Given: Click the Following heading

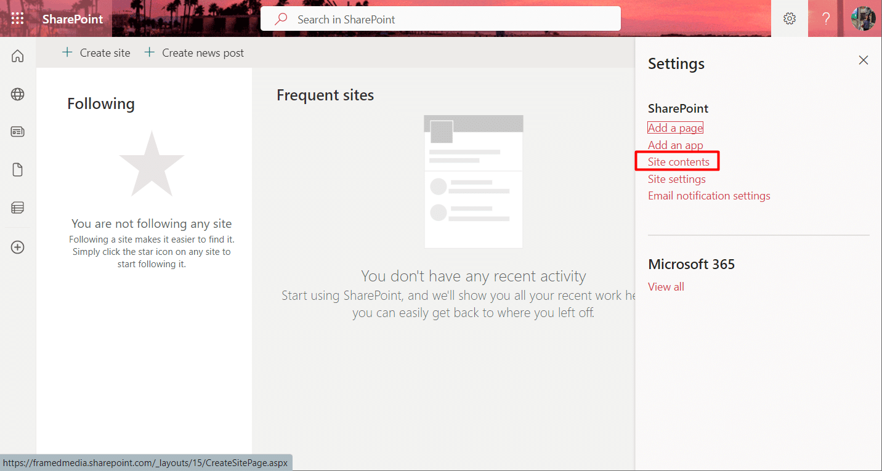Looking at the screenshot, I should tap(101, 103).
